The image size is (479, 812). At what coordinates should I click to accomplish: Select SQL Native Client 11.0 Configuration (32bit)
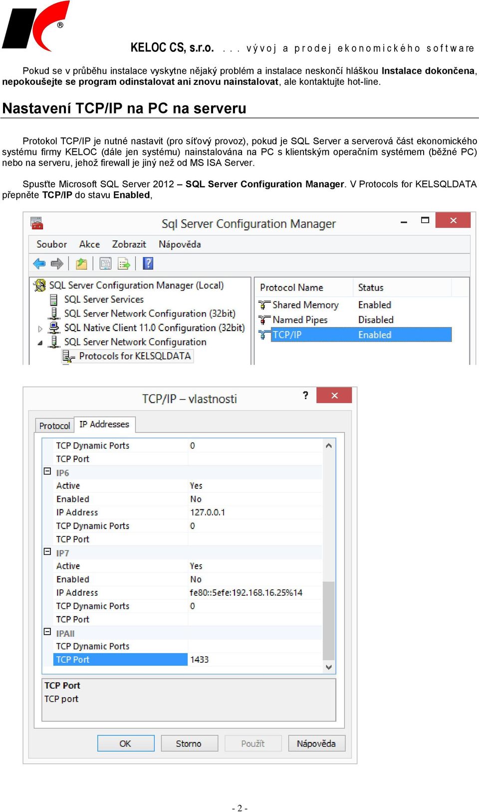pyautogui.click(x=154, y=328)
